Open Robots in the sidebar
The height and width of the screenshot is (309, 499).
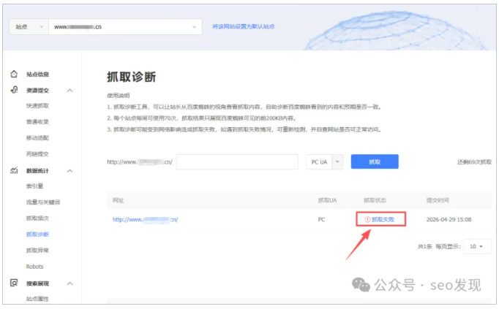point(34,267)
